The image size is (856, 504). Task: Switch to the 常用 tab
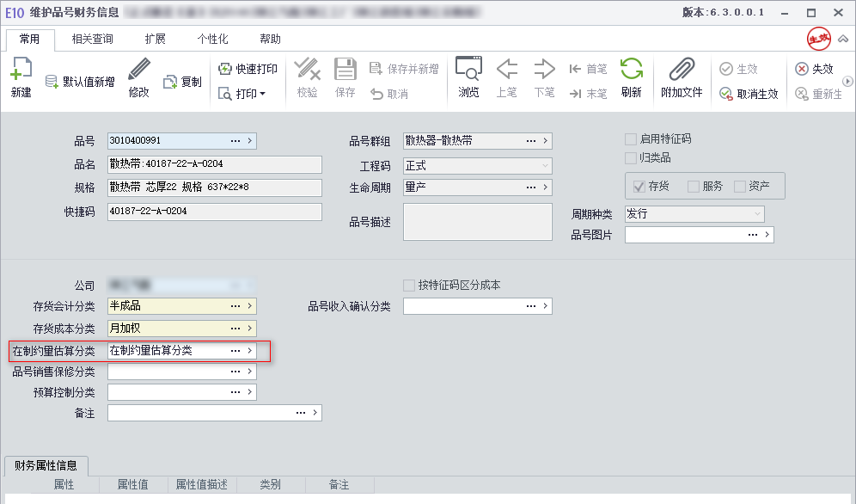click(29, 39)
